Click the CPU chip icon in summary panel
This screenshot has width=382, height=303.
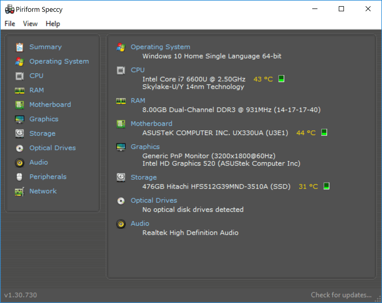click(x=121, y=70)
